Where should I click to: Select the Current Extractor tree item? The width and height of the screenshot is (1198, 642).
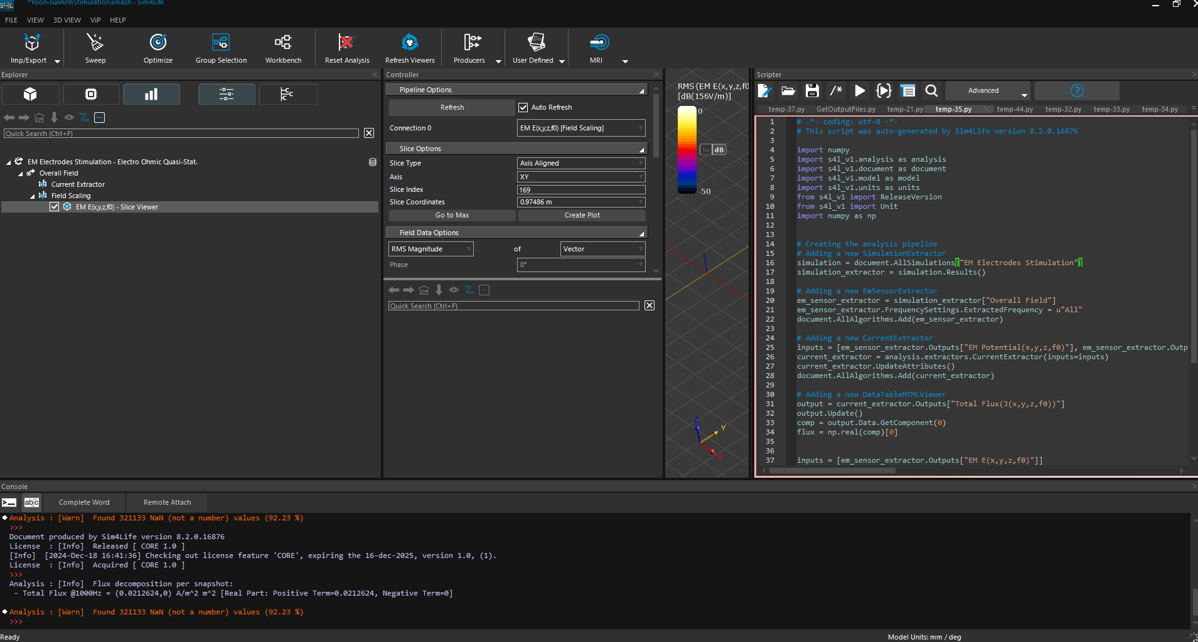pos(78,184)
